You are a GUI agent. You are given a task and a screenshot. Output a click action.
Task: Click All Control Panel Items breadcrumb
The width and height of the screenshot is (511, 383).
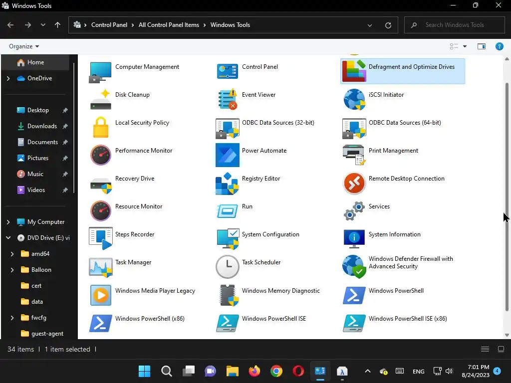pos(169,25)
